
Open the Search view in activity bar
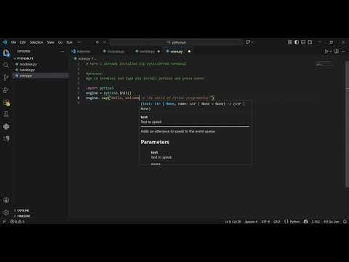click(6, 65)
